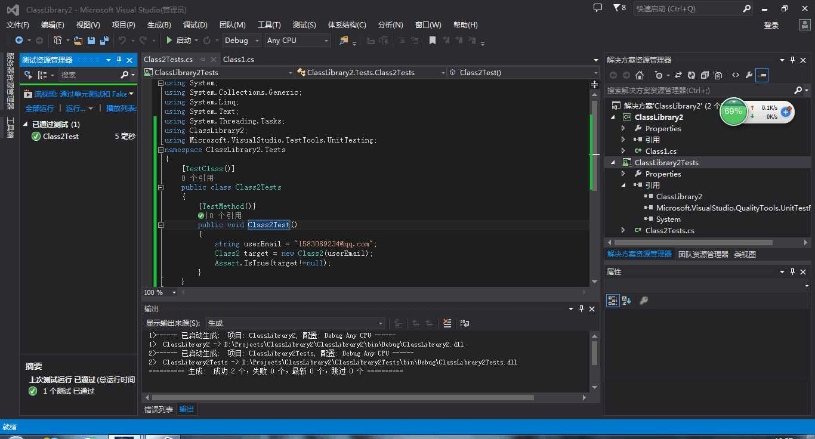Screen dimensions: 815x439
Task: Collapse the Class2Tests class code region
Action: [160, 187]
